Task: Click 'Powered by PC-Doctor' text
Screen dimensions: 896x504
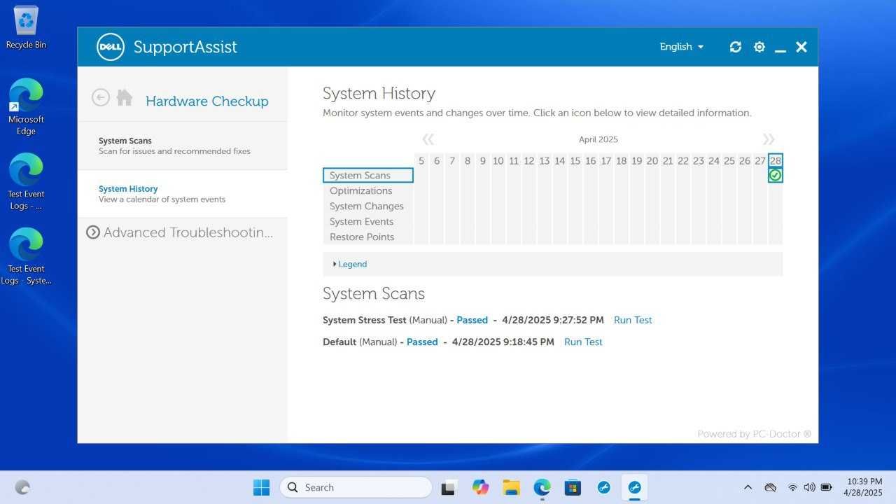Action: pyautogui.click(x=754, y=434)
